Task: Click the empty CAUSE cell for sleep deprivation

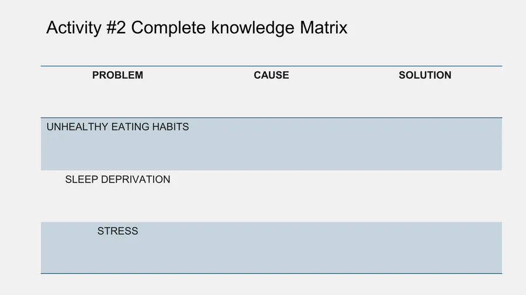Action: (271, 196)
